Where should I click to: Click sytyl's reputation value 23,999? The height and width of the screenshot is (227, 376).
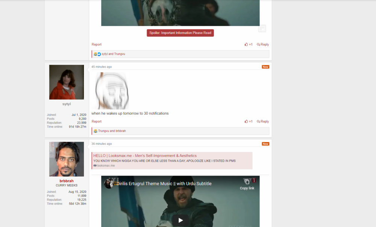point(82,123)
